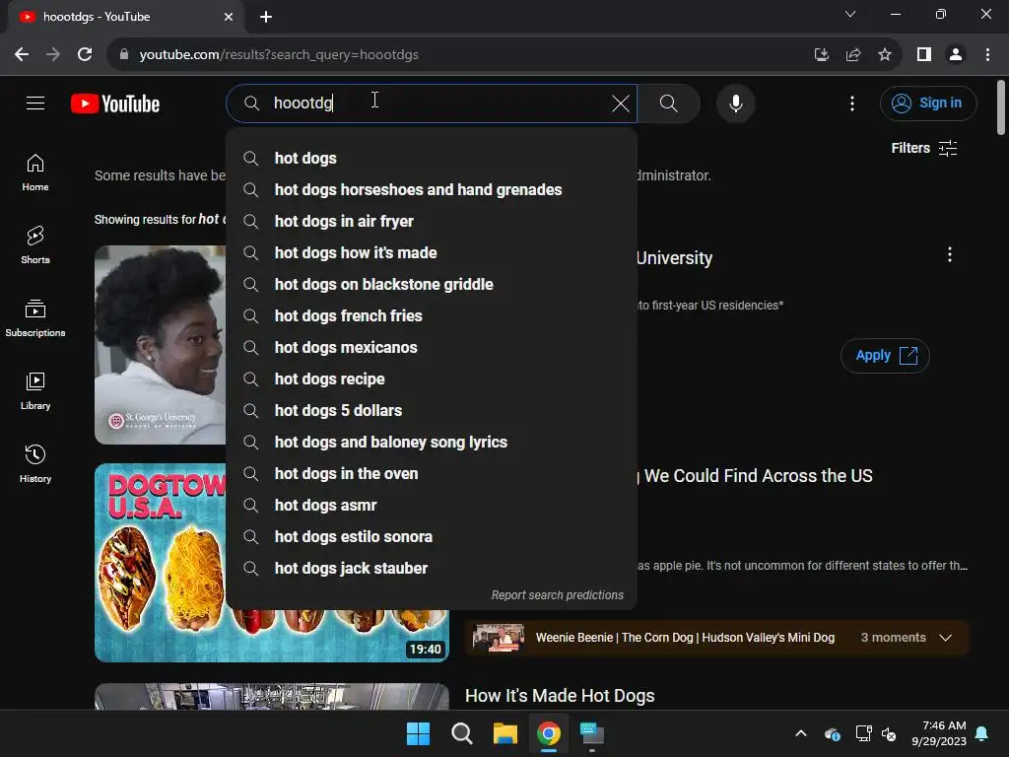Show hidden system tray icons
This screenshot has width=1009, height=757.
click(x=801, y=733)
